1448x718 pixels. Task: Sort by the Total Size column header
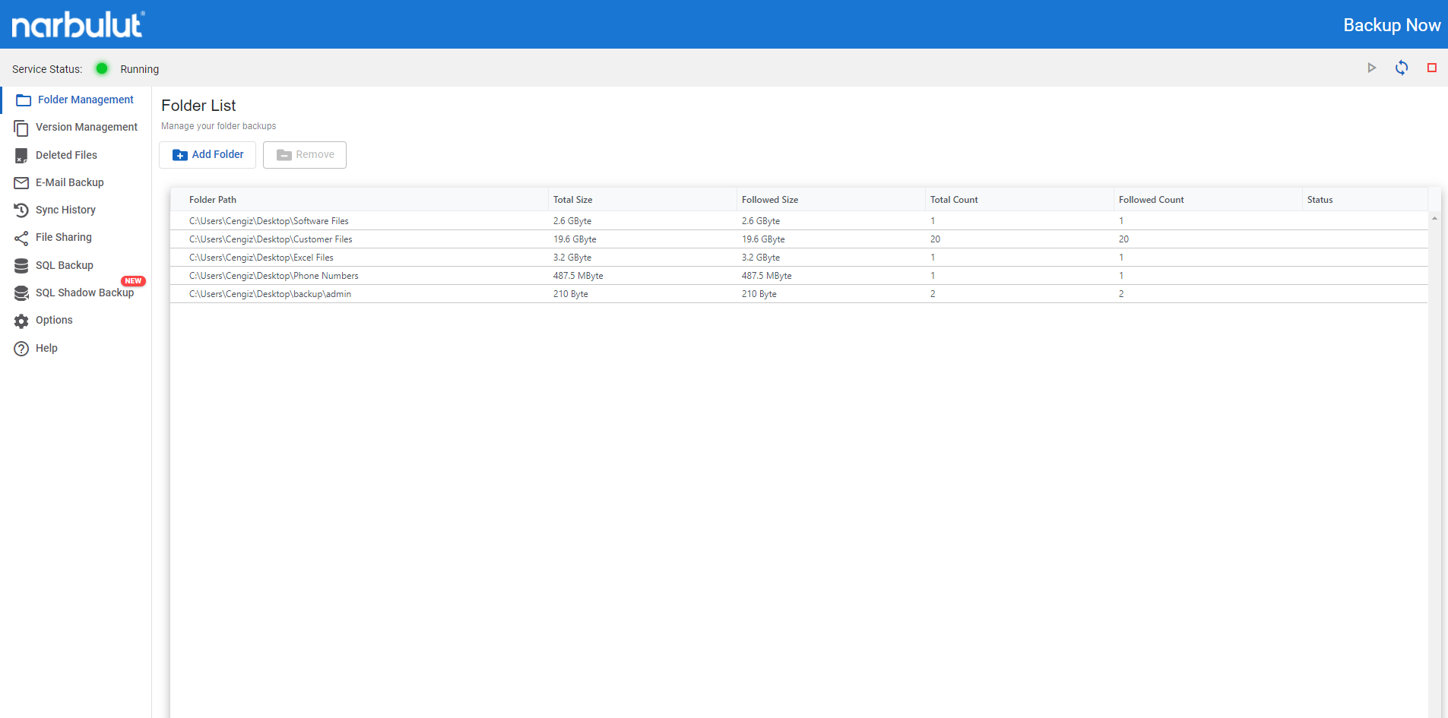click(572, 200)
